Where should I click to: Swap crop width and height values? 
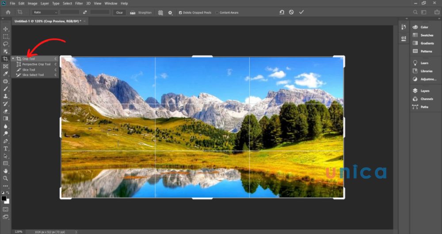[x=85, y=12]
